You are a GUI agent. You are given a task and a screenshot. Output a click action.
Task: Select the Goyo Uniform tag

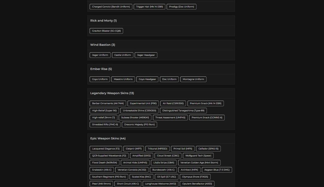point(100,79)
